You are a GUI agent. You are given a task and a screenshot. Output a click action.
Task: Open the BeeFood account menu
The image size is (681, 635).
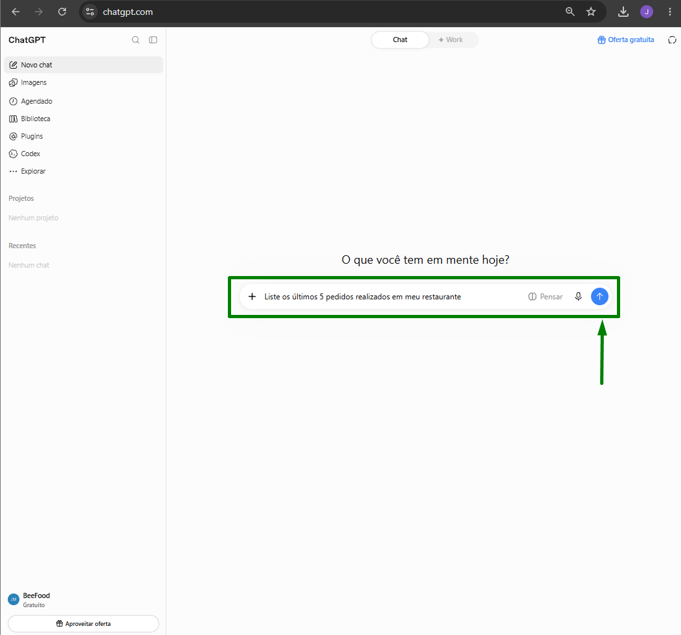click(x=84, y=600)
